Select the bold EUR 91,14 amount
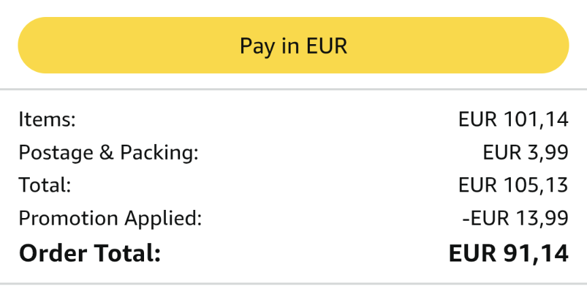The image size is (587, 307). tap(508, 253)
